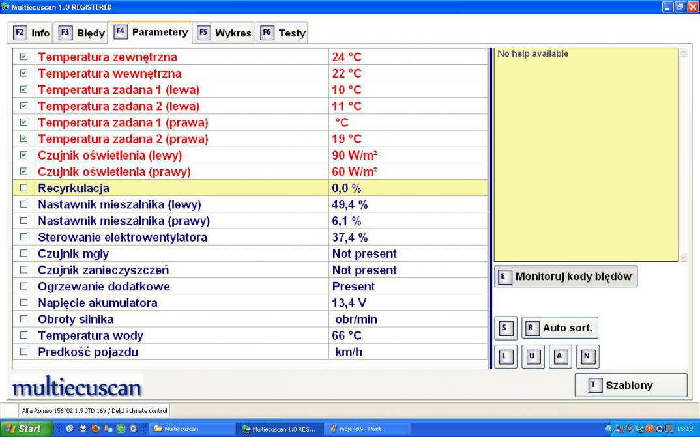Switch to moje low Paint window
Viewport: 700px width, 437px height.
[365, 429]
